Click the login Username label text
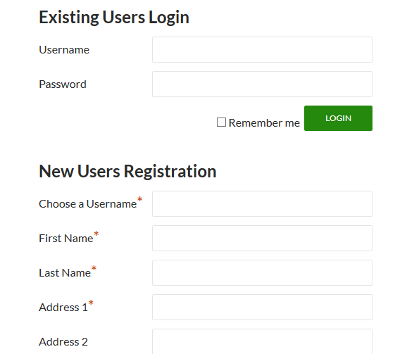The image size is (407, 354). 64,50
